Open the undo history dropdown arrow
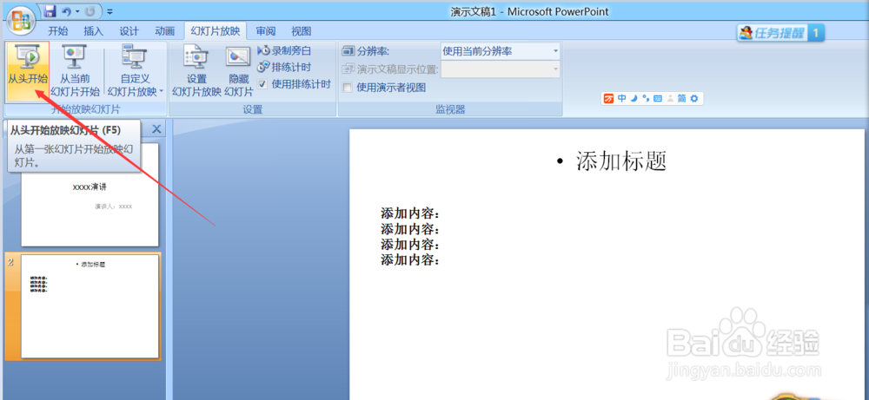Viewport: 869px width, 400px height. [77, 11]
